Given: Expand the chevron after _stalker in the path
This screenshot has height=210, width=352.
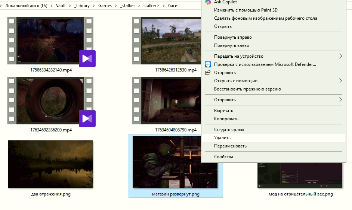Looking at the screenshot, I should tap(139, 6).
